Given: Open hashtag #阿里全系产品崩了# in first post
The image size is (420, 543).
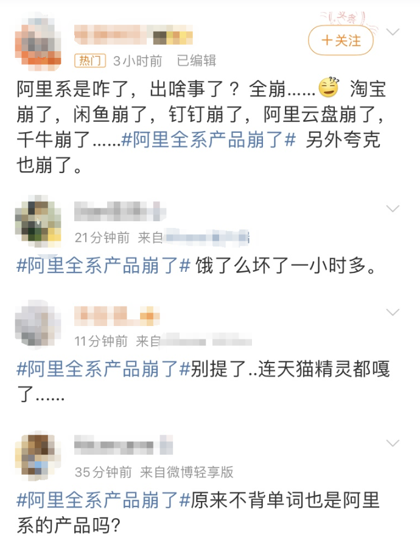Looking at the screenshot, I should pyautogui.click(x=209, y=140).
